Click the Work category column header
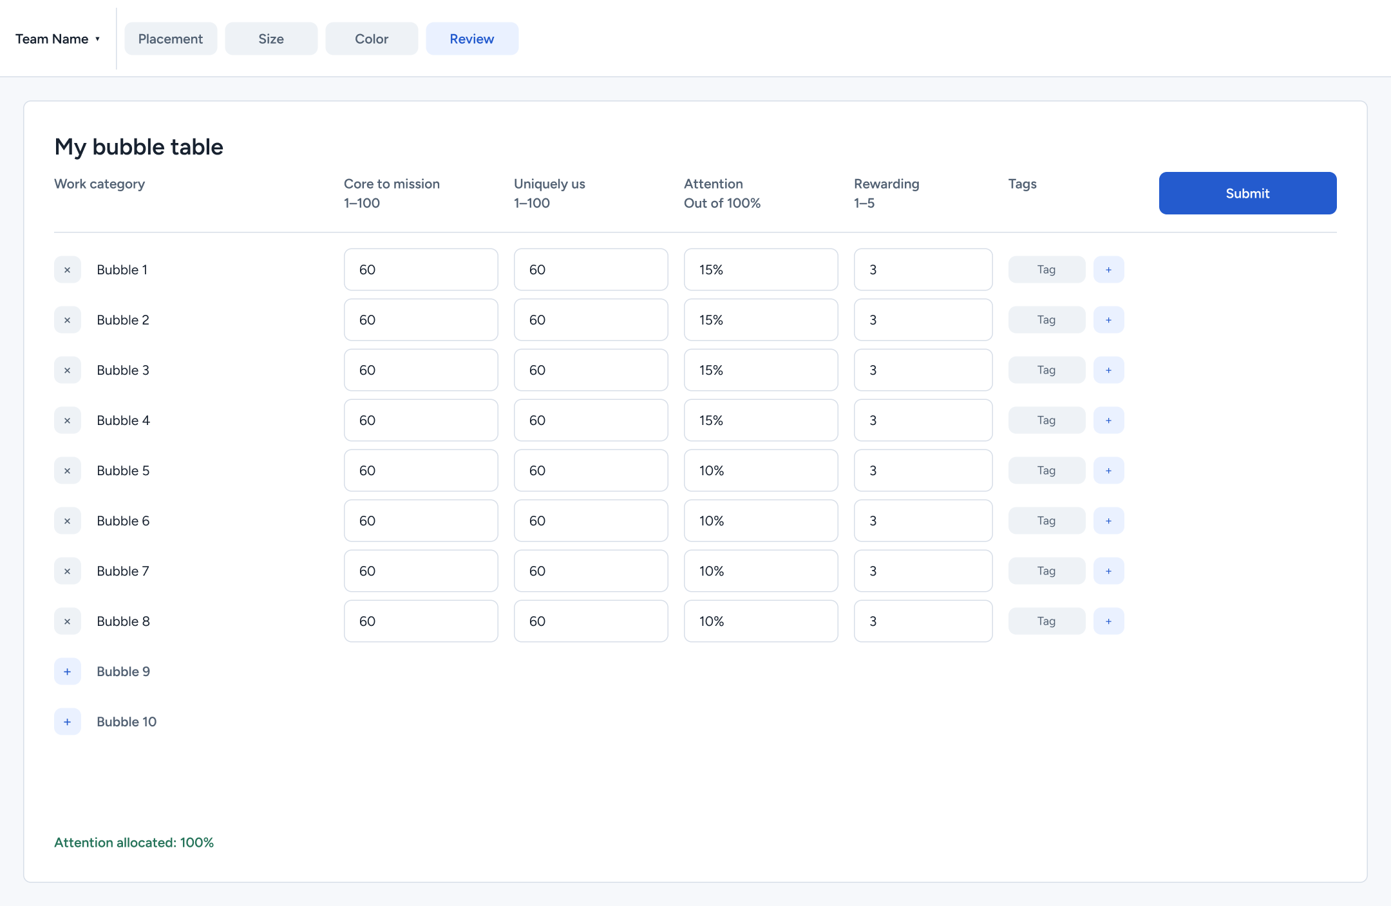Screen dimensions: 1391x906 [100, 184]
